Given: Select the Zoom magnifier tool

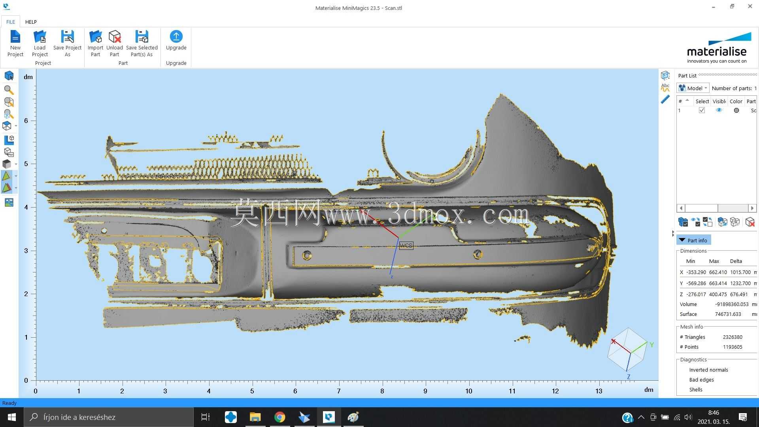Looking at the screenshot, I should (x=9, y=90).
